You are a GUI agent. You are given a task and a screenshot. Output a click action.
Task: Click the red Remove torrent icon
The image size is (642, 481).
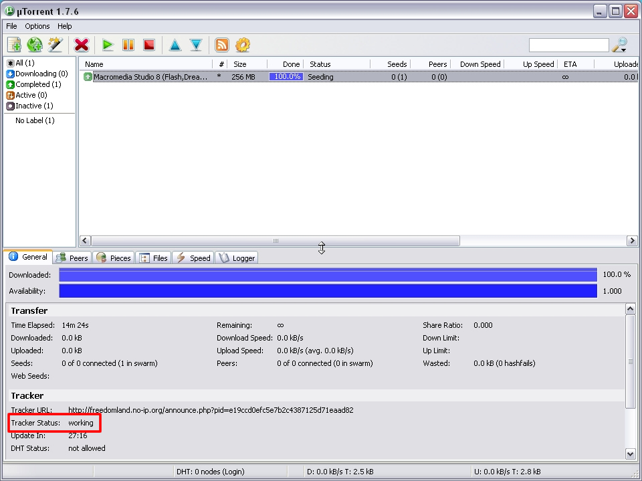click(82, 45)
